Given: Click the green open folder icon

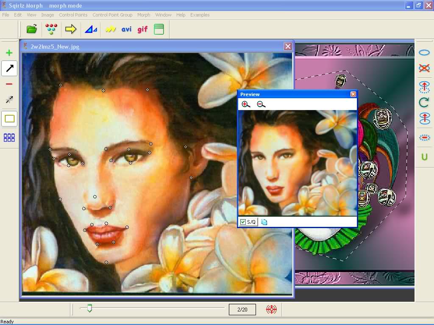Looking at the screenshot, I should pyautogui.click(x=31, y=29).
